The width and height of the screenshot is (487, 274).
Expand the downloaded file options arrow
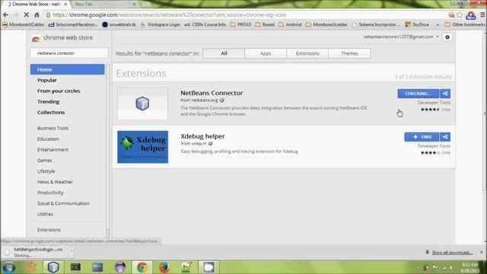coord(72,251)
